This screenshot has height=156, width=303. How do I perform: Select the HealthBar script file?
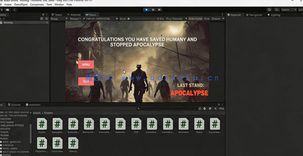tap(121, 126)
